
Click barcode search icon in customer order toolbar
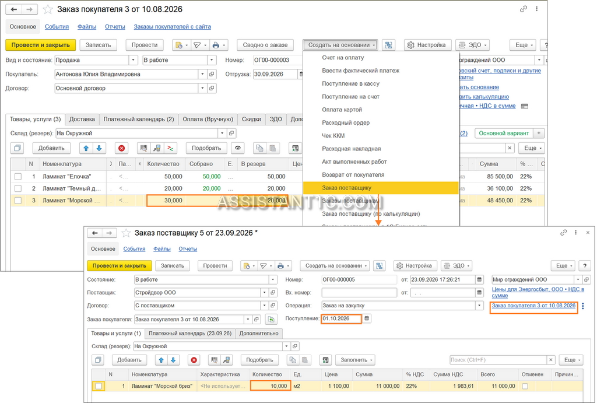[x=143, y=148]
